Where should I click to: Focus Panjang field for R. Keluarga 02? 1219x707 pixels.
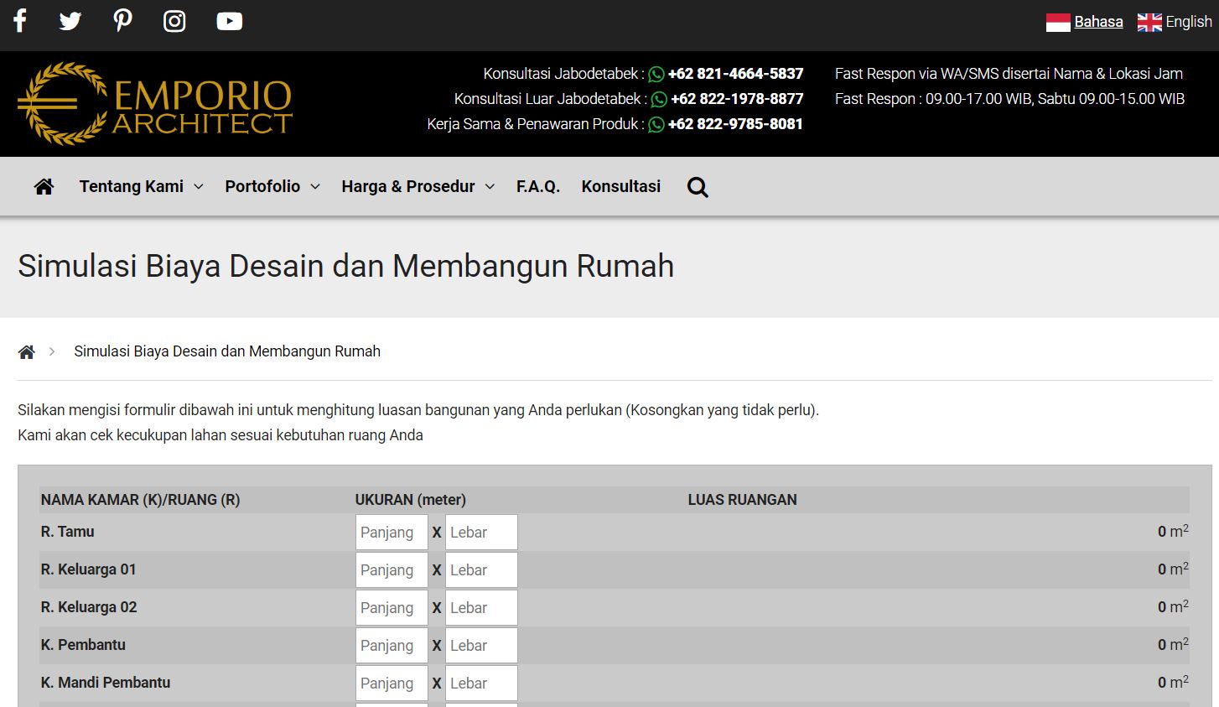[x=392, y=608]
